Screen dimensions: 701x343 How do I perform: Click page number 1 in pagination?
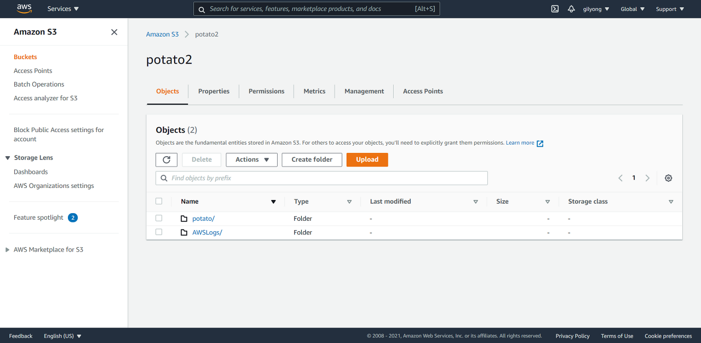(x=634, y=178)
